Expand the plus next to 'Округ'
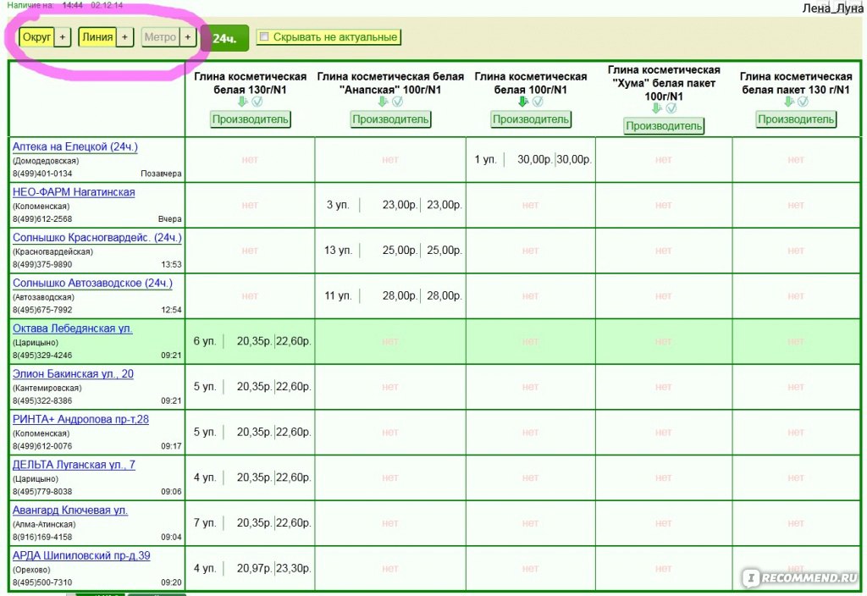This screenshot has width=867, height=596. click(x=63, y=37)
